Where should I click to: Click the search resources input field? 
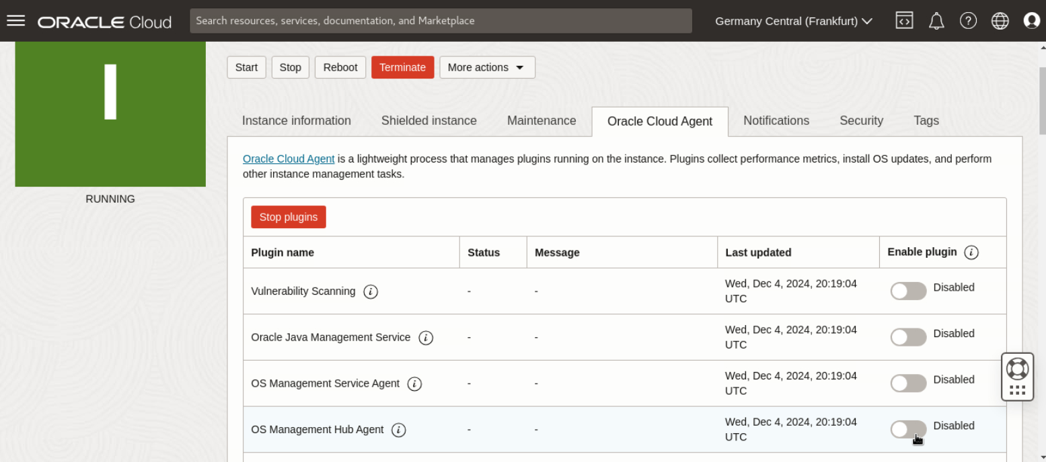441,21
